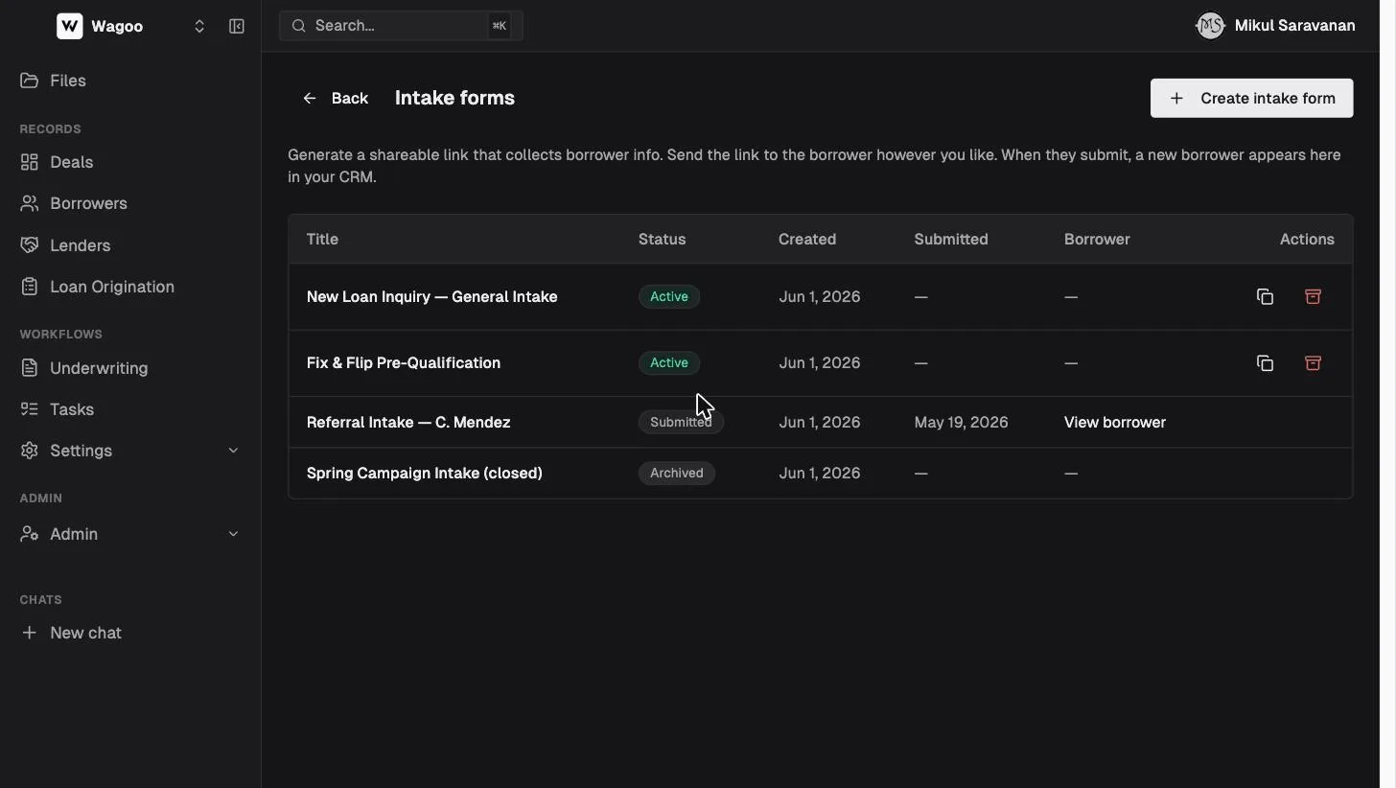The height and width of the screenshot is (788, 1396).
Task: Go to Underwriting workflow
Action: tap(130, 368)
